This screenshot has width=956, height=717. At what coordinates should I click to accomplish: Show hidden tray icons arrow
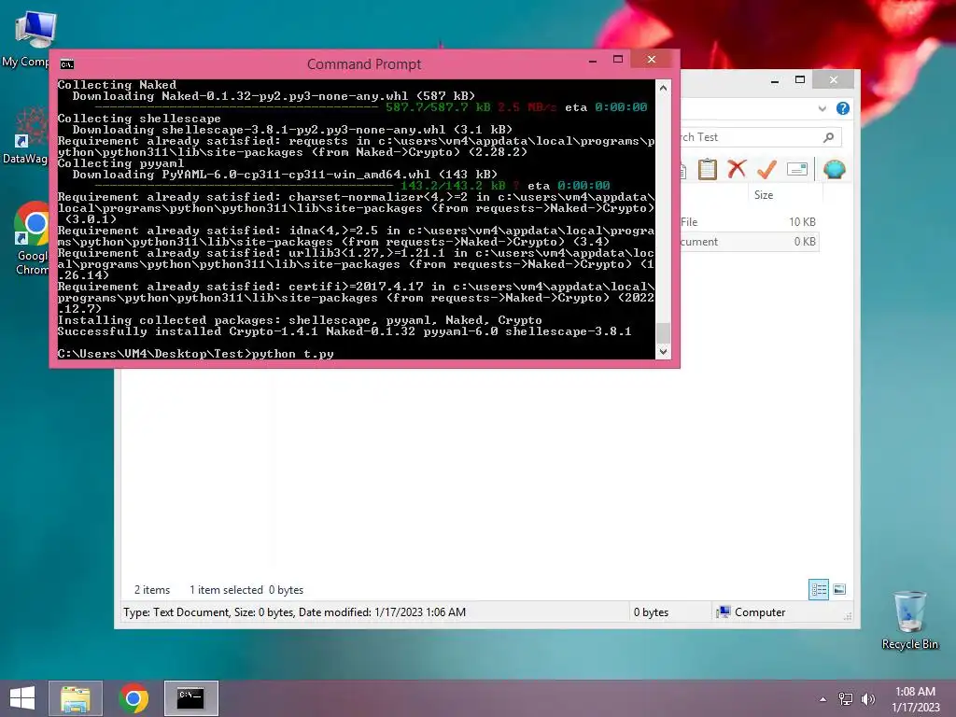click(x=823, y=699)
